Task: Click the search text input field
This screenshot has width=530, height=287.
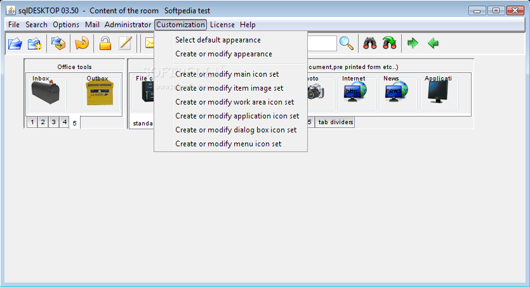Action: (x=322, y=43)
